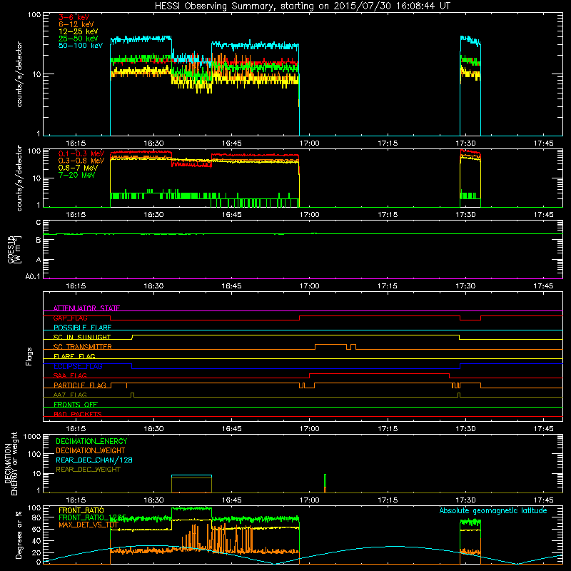Screen dimensions: 571x571
Task: Click the 0.8-7 MeV legend label
Action: pos(78,168)
